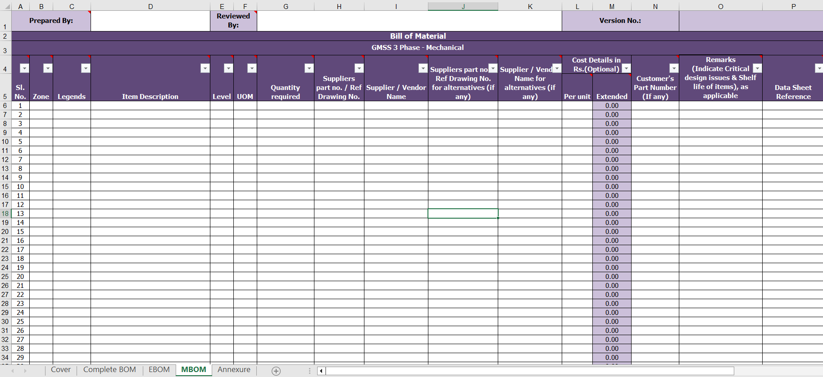823x377 pixels.
Task: Select the 'Bill of Material' title row
Action: click(417, 36)
